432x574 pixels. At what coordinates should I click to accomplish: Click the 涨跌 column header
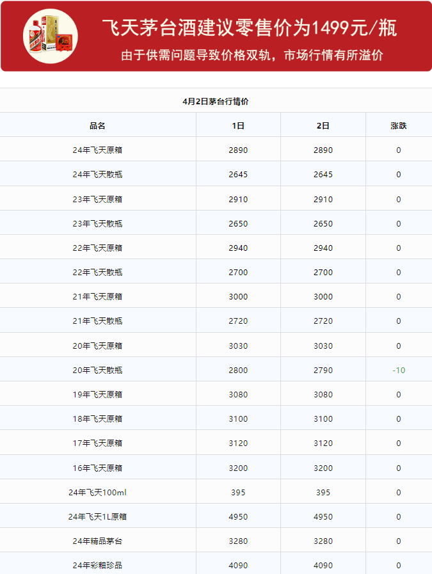pos(399,125)
